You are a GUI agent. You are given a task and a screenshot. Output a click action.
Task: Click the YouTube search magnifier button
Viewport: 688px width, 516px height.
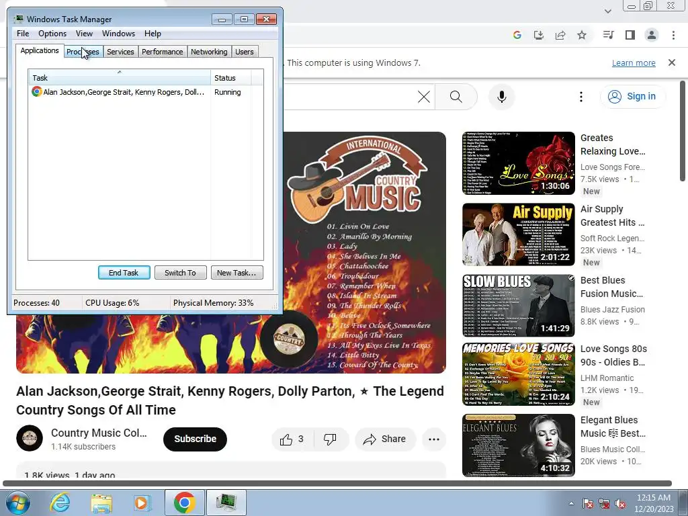tap(456, 97)
